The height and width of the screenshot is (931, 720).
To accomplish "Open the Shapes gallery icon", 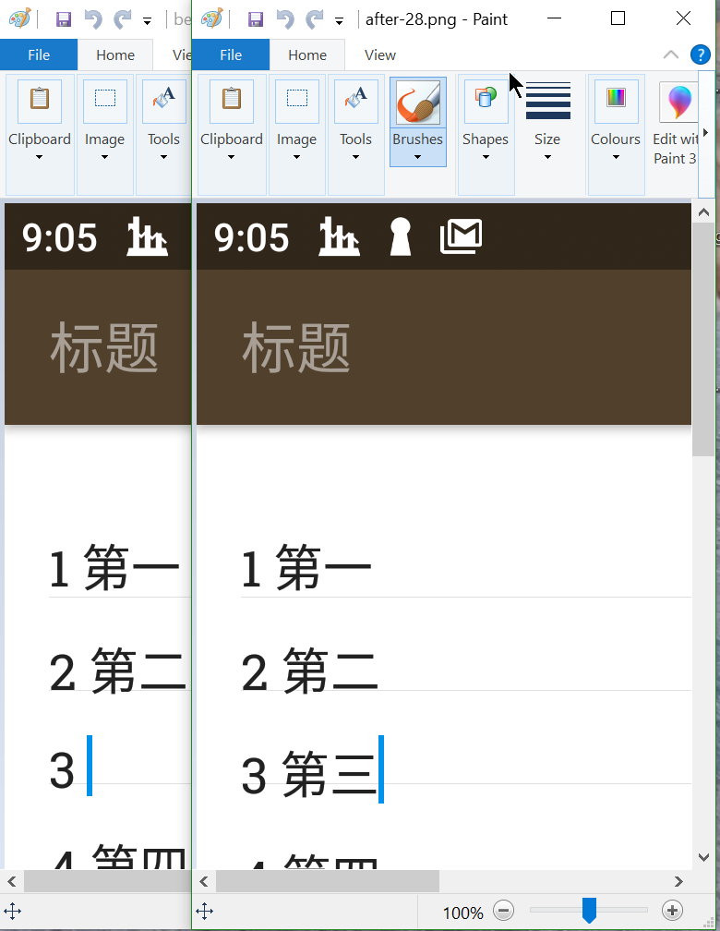I will tap(485, 103).
